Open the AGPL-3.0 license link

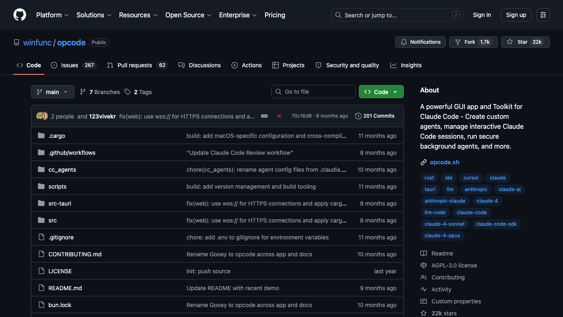pos(449,265)
